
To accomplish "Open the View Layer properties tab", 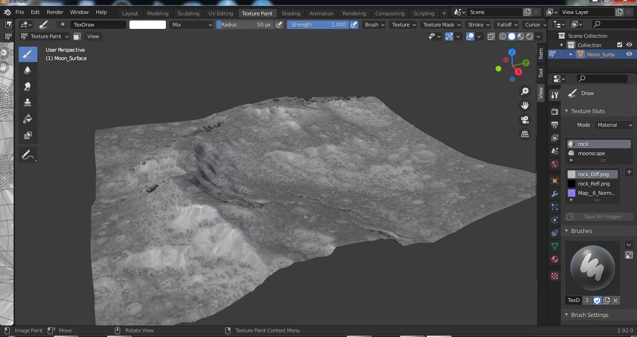I will 555,138.
